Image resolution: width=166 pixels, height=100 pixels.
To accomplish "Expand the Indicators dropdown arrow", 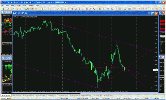I will tap(127, 9).
